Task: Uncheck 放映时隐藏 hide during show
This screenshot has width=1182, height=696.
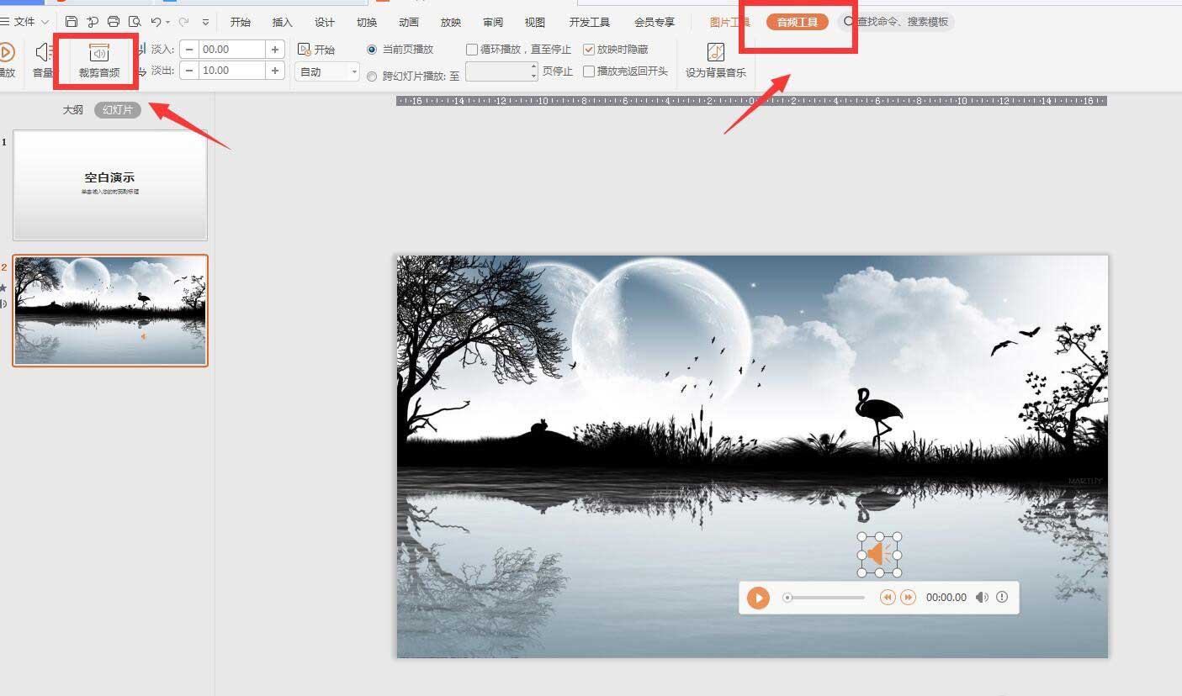Action: tap(588, 49)
